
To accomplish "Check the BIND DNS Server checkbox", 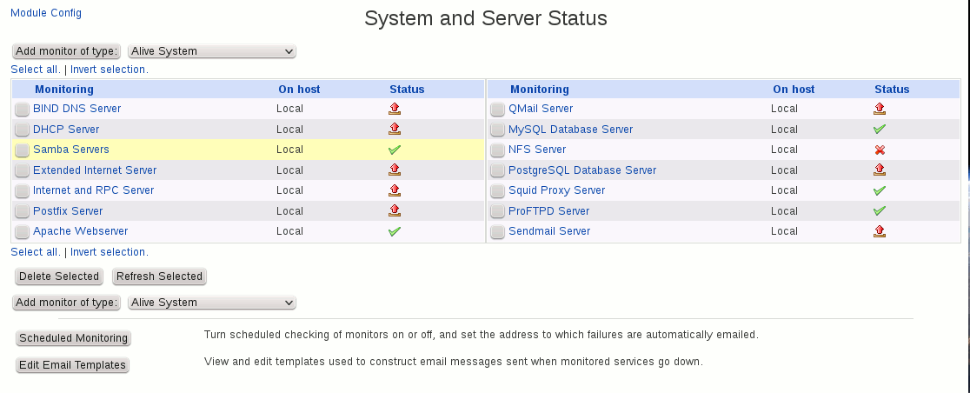I will pyautogui.click(x=23, y=110).
